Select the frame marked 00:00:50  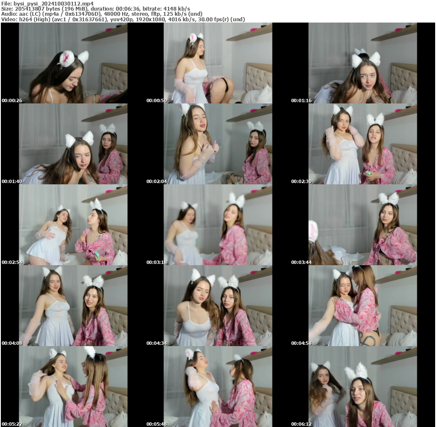pos(218,63)
